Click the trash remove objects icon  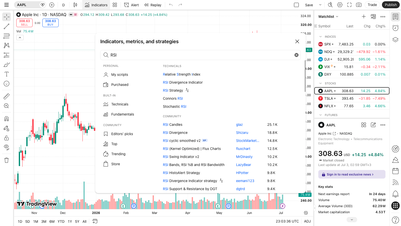[7, 160]
